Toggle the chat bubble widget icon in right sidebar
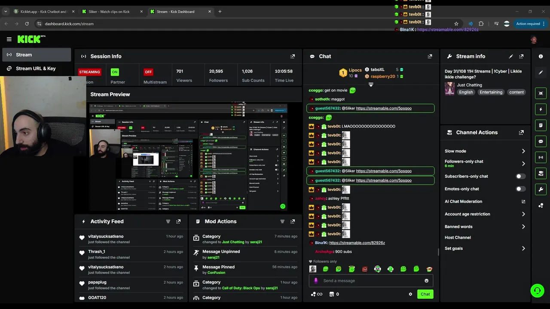Viewport: 550px width, 309px height. [541, 141]
